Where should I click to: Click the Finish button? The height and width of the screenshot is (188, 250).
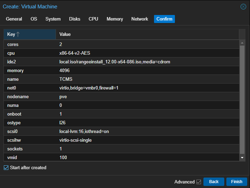click(236, 182)
